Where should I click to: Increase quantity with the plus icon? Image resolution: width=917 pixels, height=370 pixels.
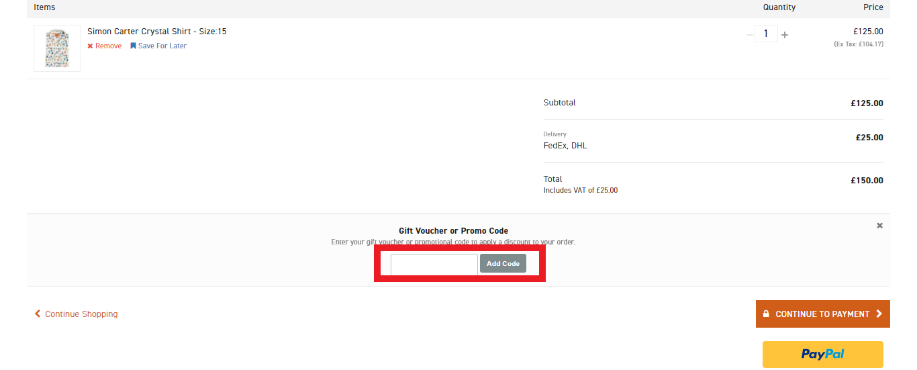click(x=785, y=35)
